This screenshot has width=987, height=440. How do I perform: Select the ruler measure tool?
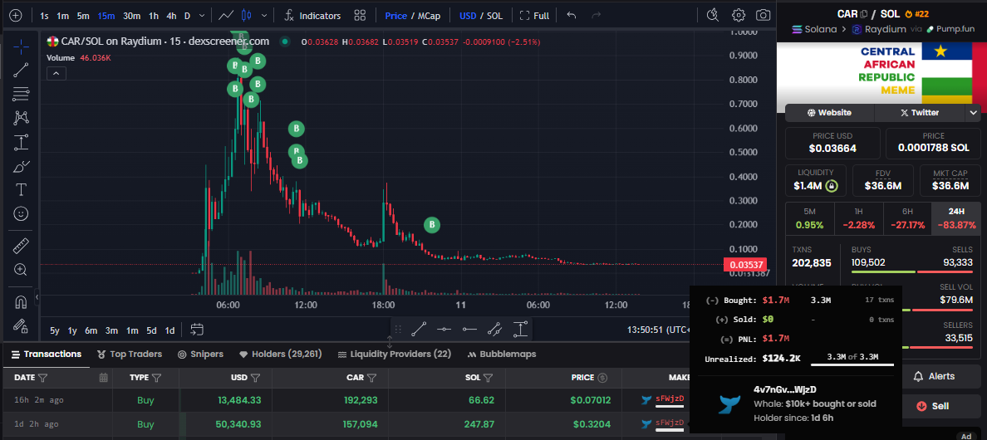[21, 246]
